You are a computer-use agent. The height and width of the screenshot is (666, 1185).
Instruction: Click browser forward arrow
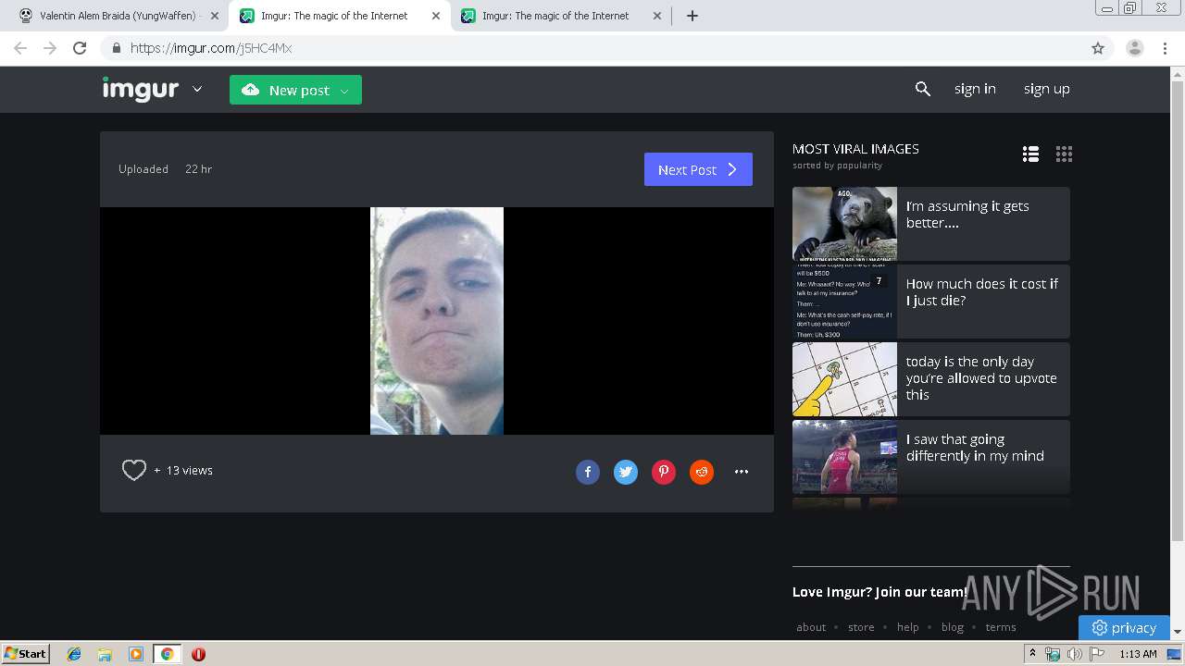(x=50, y=48)
